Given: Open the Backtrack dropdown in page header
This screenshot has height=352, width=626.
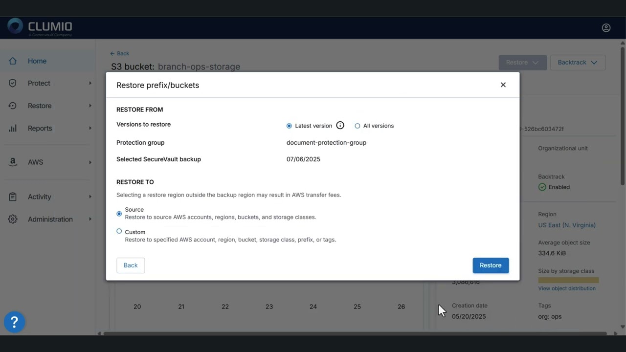Looking at the screenshot, I should [578, 63].
